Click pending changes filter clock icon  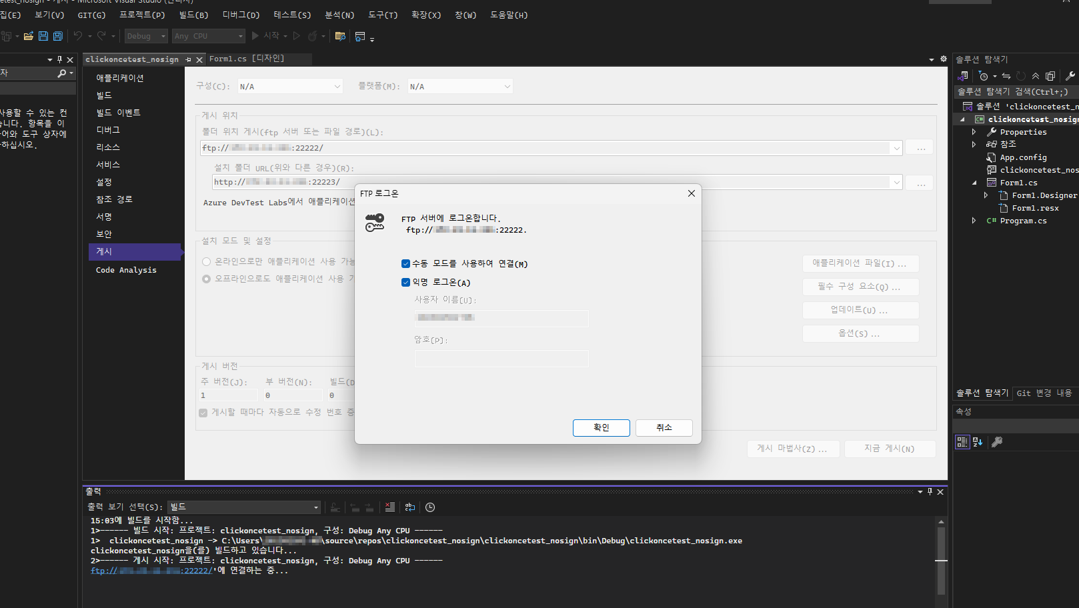[x=984, y=76]
